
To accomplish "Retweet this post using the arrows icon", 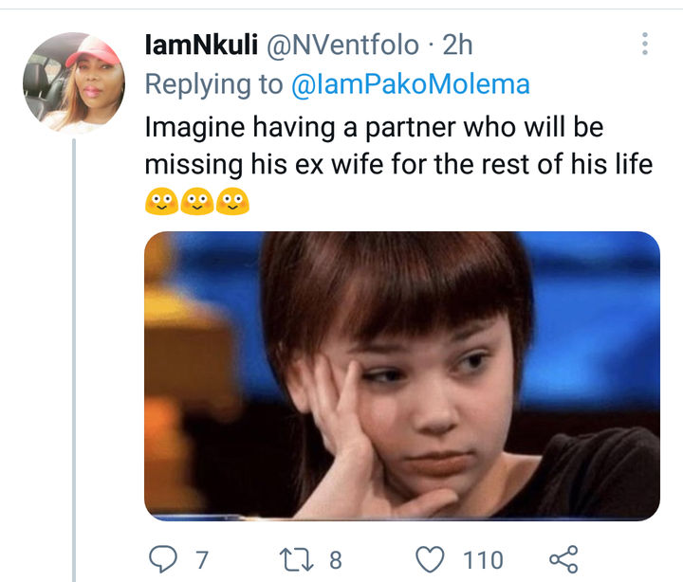I will 296,560.
